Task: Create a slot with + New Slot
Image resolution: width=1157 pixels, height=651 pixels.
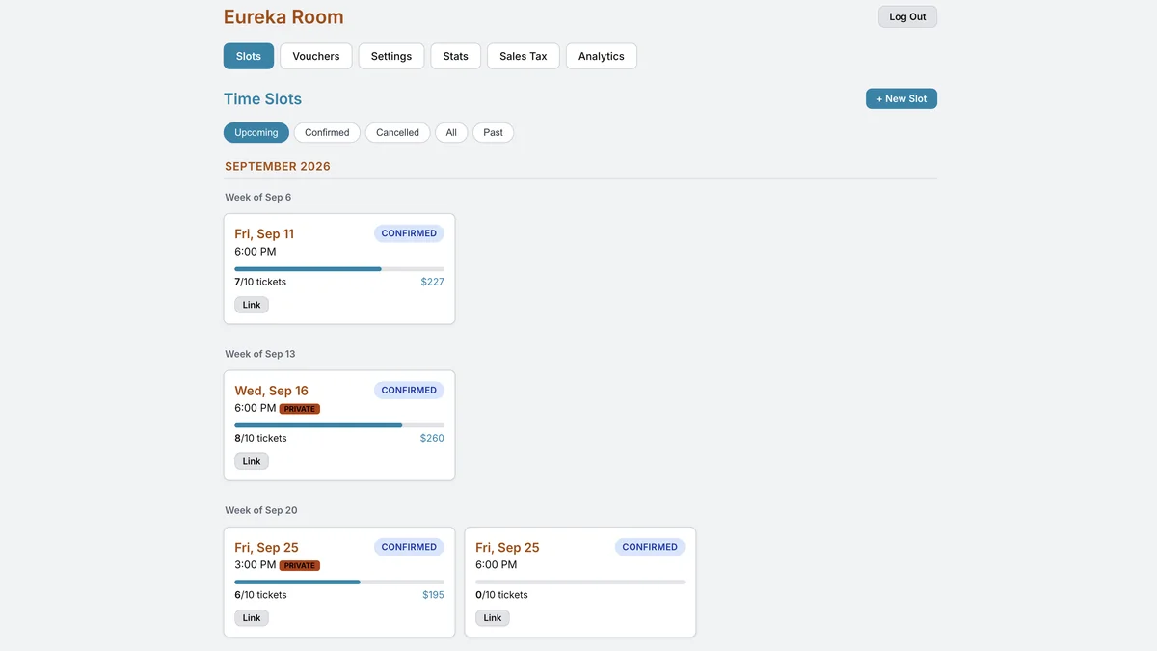Action: point(901,98)
